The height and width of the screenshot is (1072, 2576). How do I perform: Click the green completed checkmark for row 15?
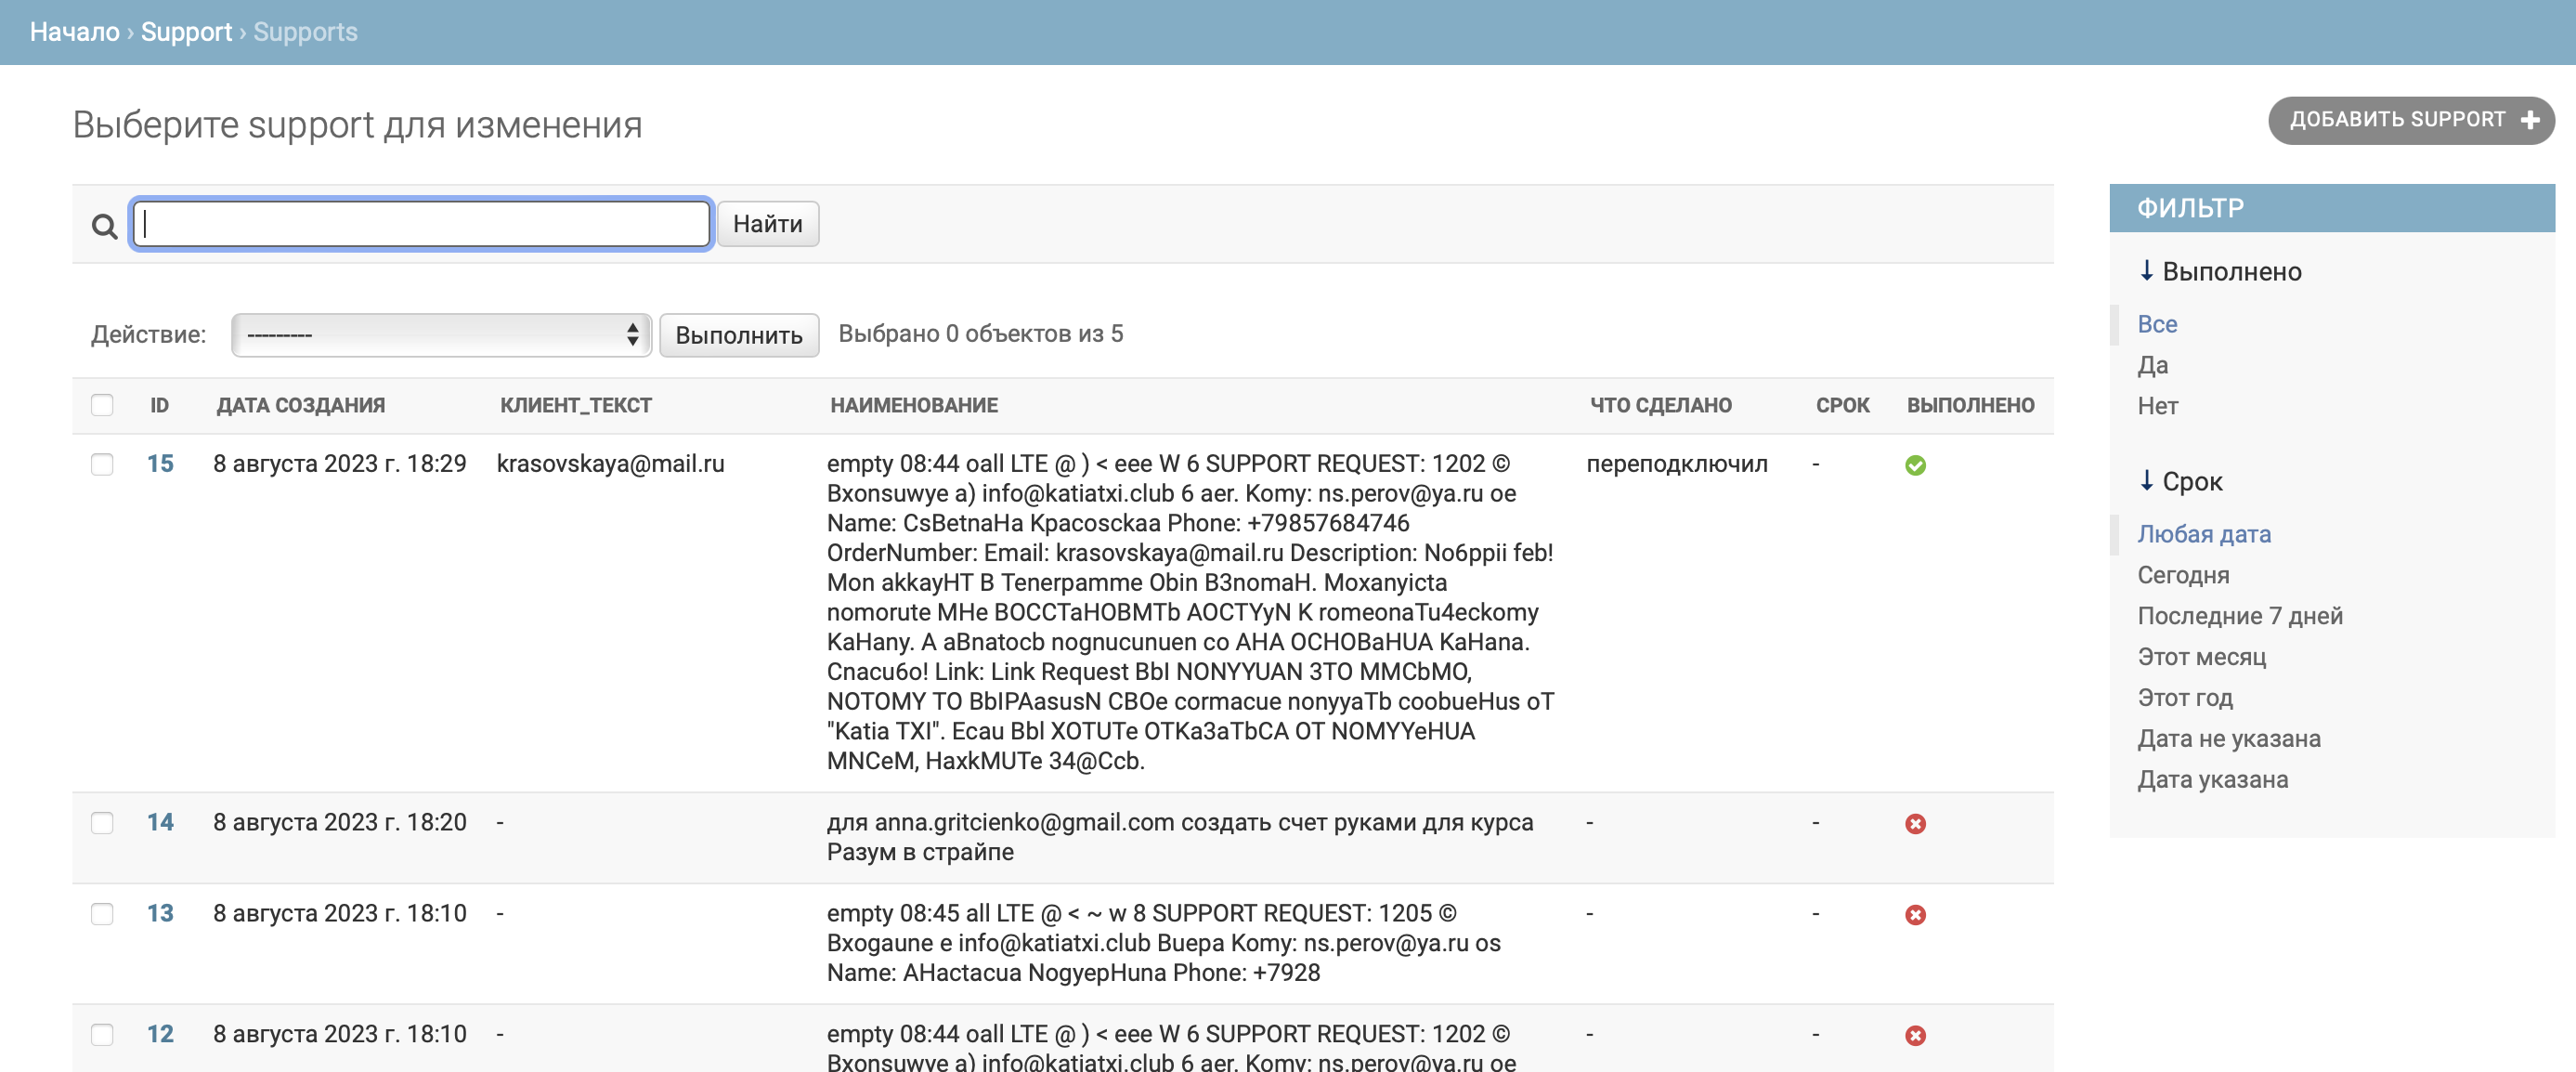[x=1914, y=465]
